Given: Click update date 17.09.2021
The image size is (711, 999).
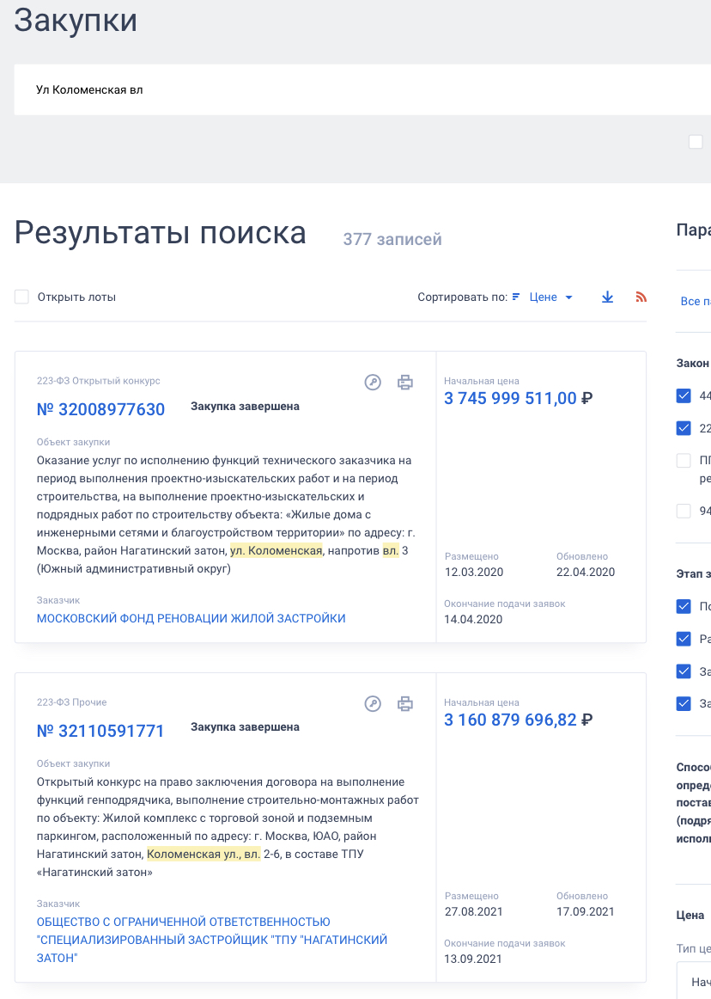Looking at the screenshot, I should (x=586, y=911).
